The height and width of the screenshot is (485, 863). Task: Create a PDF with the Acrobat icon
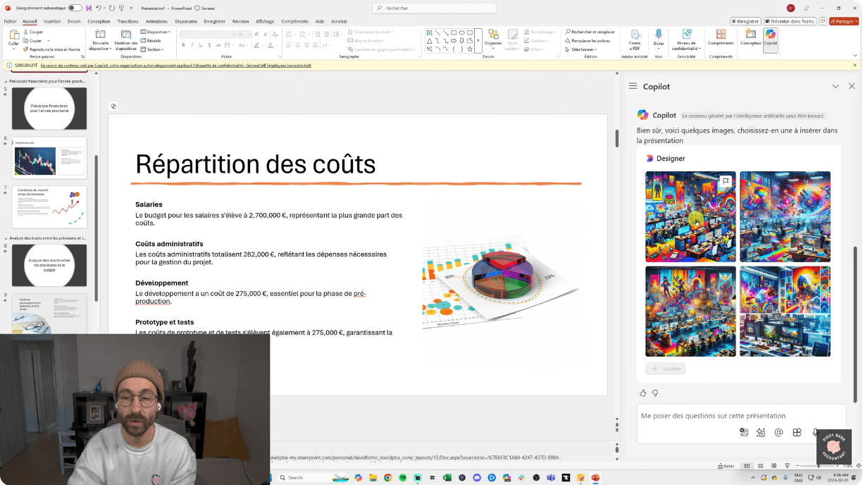click(635, 39)
